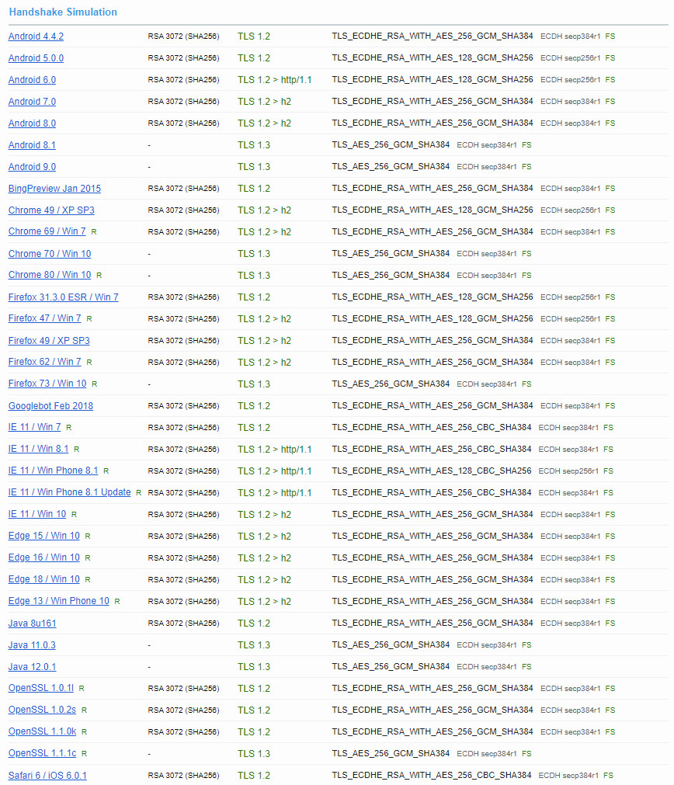This screenshot has width=674, height=785.
Task: Open the Edge 16 / Win 10 link
Action: (x=43, y=558)
